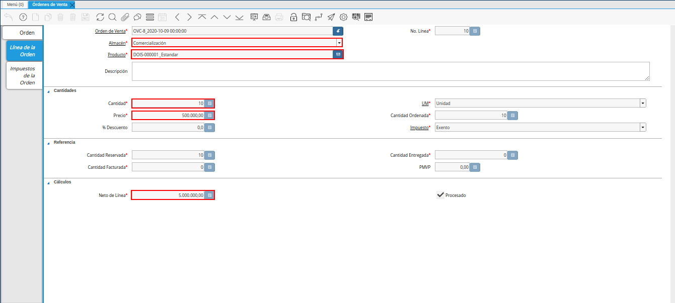Click the paper plane Requests icon
This screenshot has width=675, height=303.
coord(331,17)
